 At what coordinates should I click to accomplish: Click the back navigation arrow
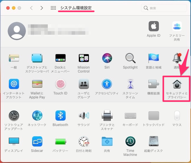(31, 8)
